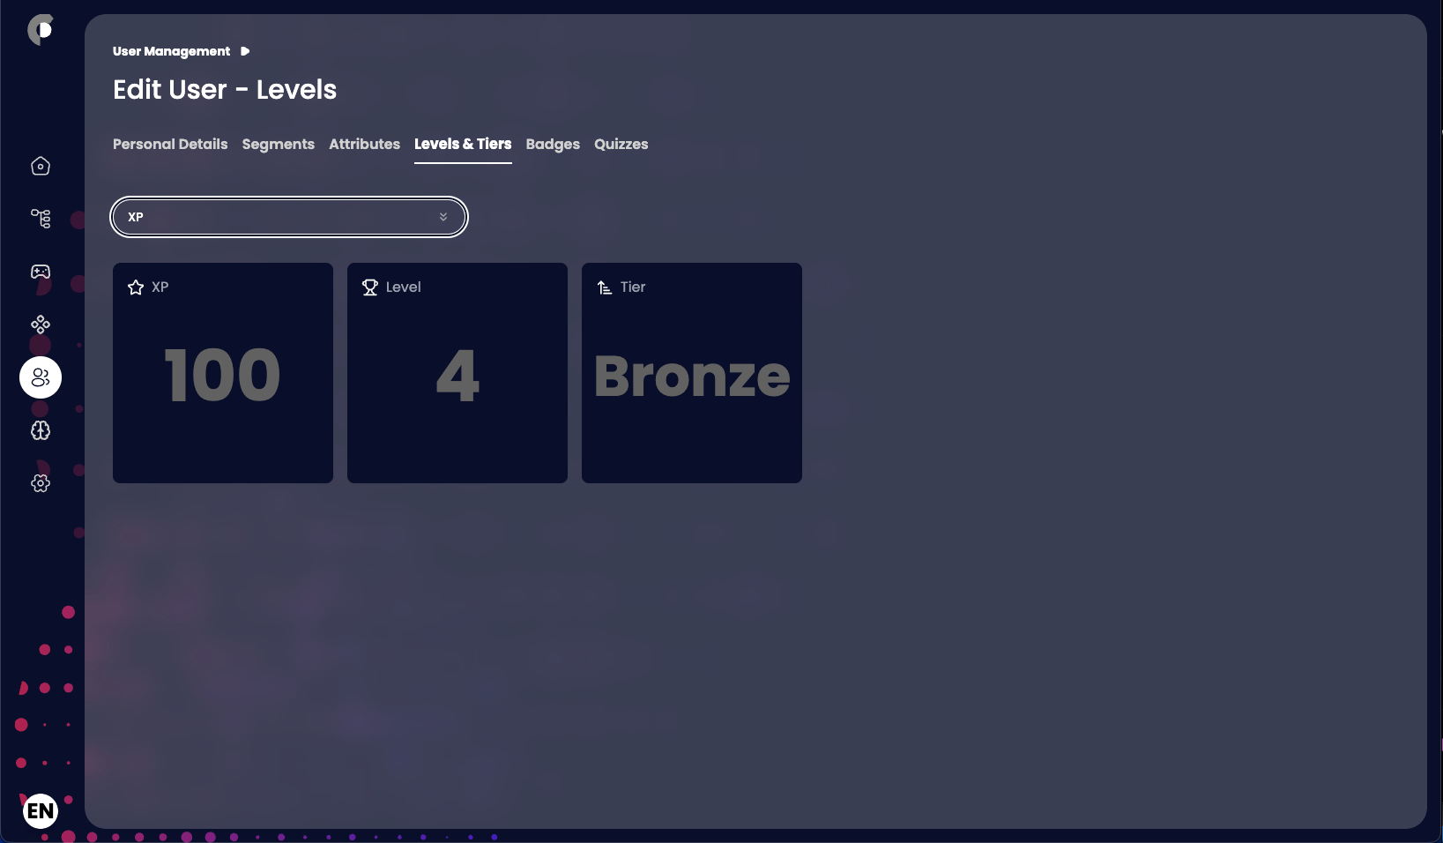Click the double chevron in XP dropdown
The width and height of the screenshot is (1443, 843).
(x=443, y=217)
